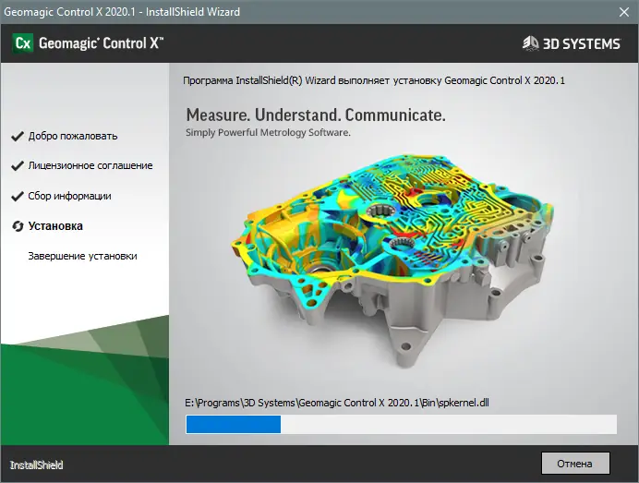Click Simply Powerful Metrology Software subtitle
Viewport: 639px width, 483px height.
(268, 132)
